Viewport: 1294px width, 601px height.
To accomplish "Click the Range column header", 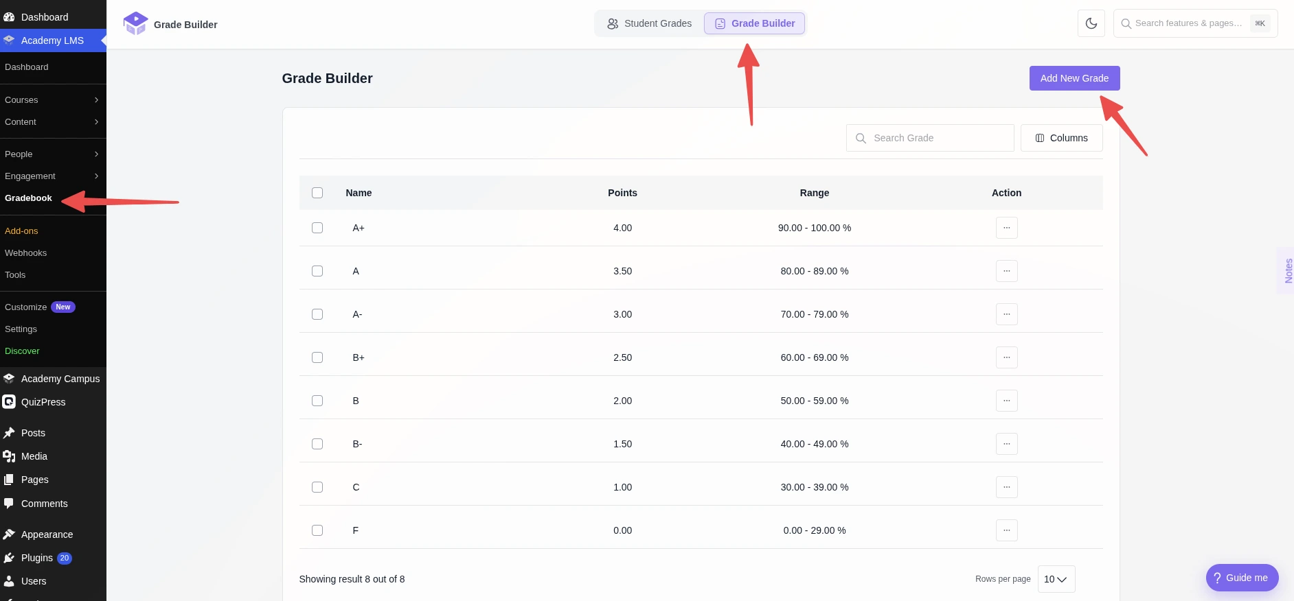I will click(815, 193).
